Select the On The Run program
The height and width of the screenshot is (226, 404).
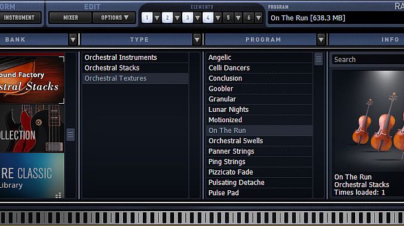click(259, 130)
